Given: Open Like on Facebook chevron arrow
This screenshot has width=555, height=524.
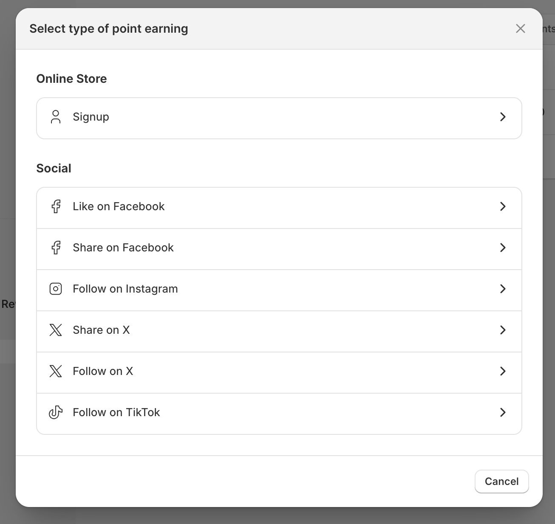Looking at the screenshot, I should 503,206.
